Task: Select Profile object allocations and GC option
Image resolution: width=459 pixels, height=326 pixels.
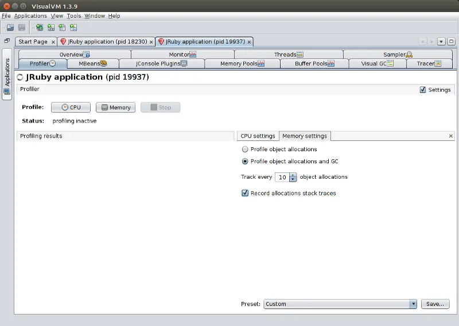Action: click(245, 162)
